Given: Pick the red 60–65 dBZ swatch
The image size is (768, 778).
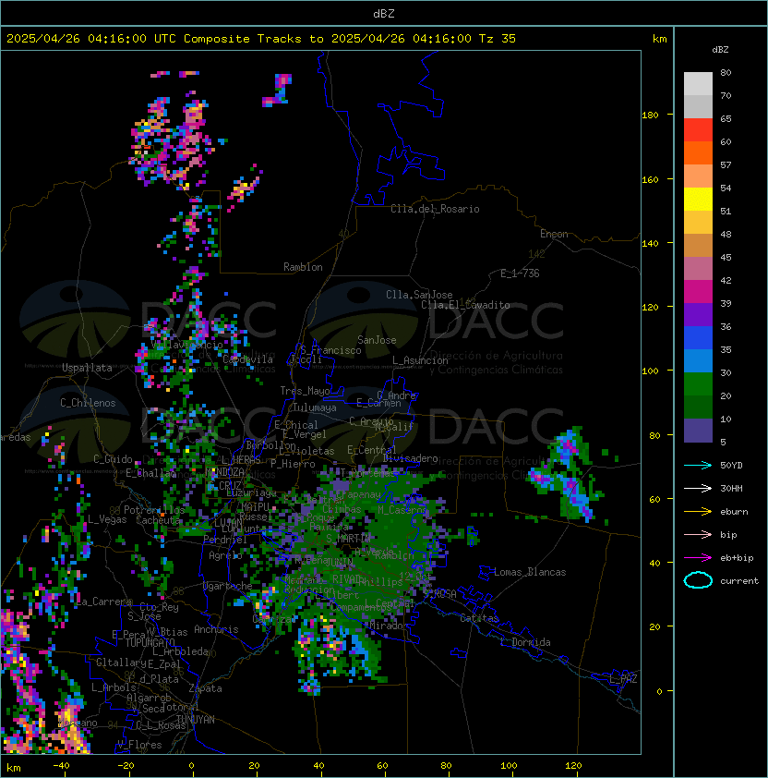Looking at the screenshot, I should coord(698,130).
